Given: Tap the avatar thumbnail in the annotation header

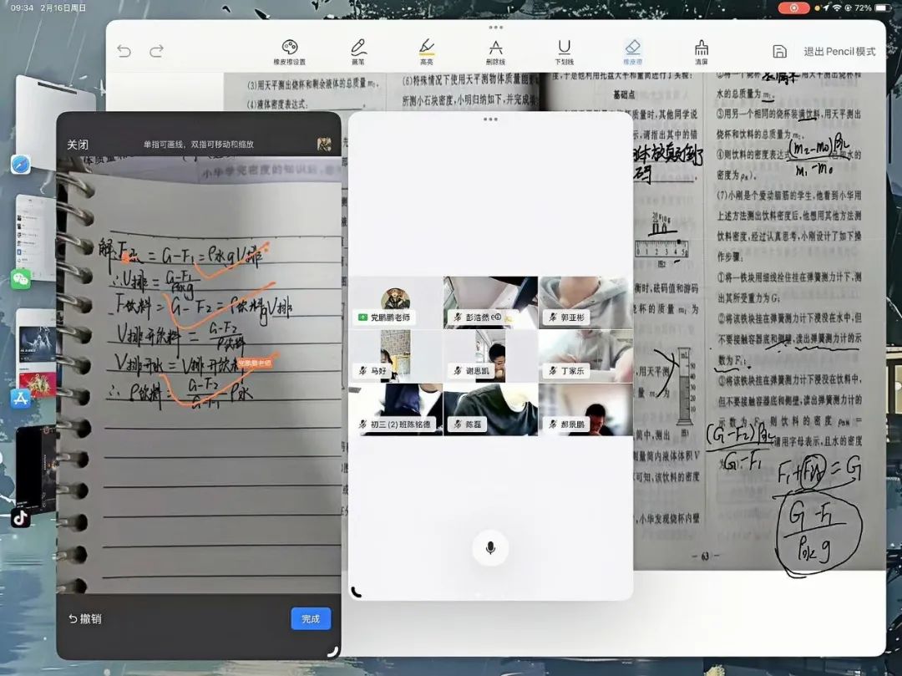Looking at the screenshot, I should point(324,145).
